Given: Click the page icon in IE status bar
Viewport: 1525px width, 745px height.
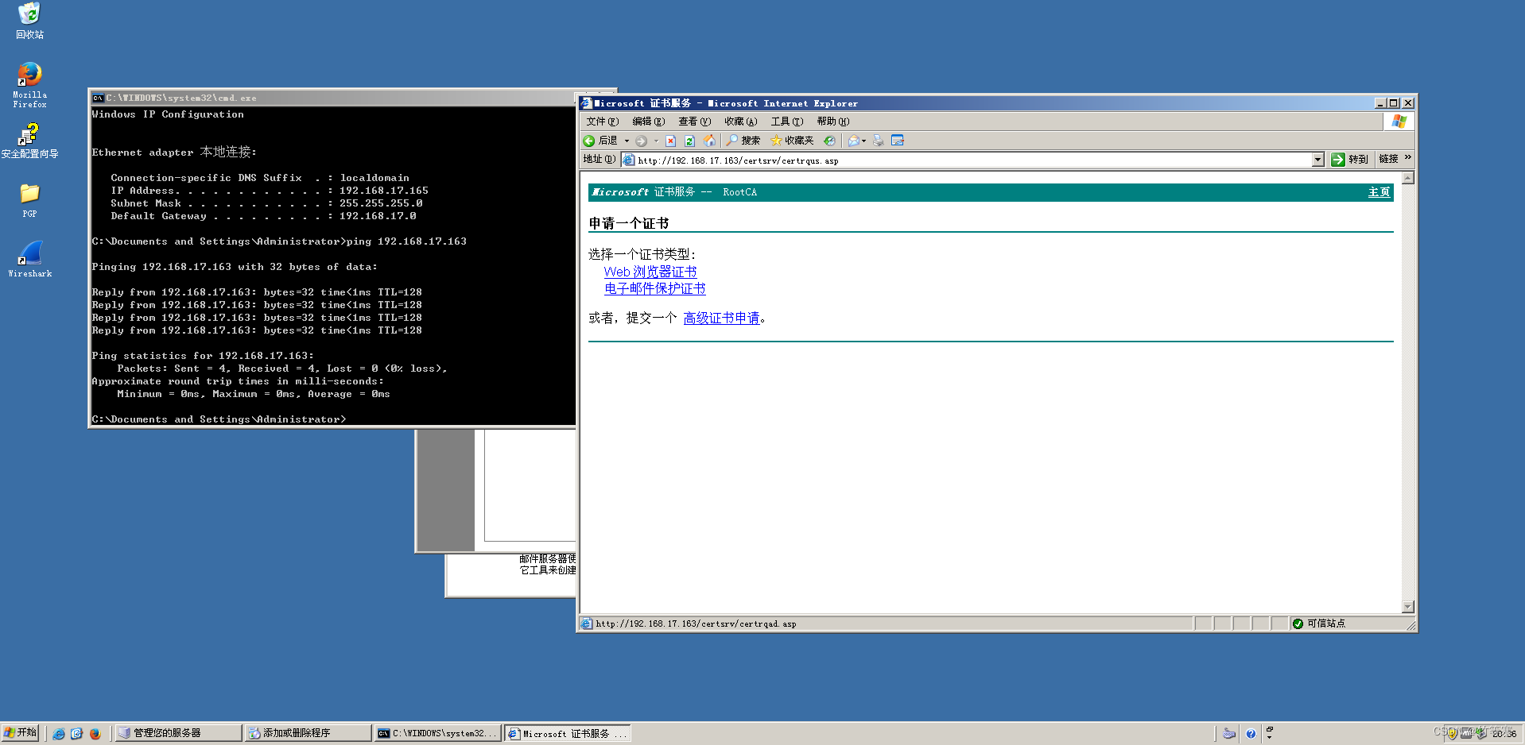Looking at the screenshot, I should tap(587, 623).
